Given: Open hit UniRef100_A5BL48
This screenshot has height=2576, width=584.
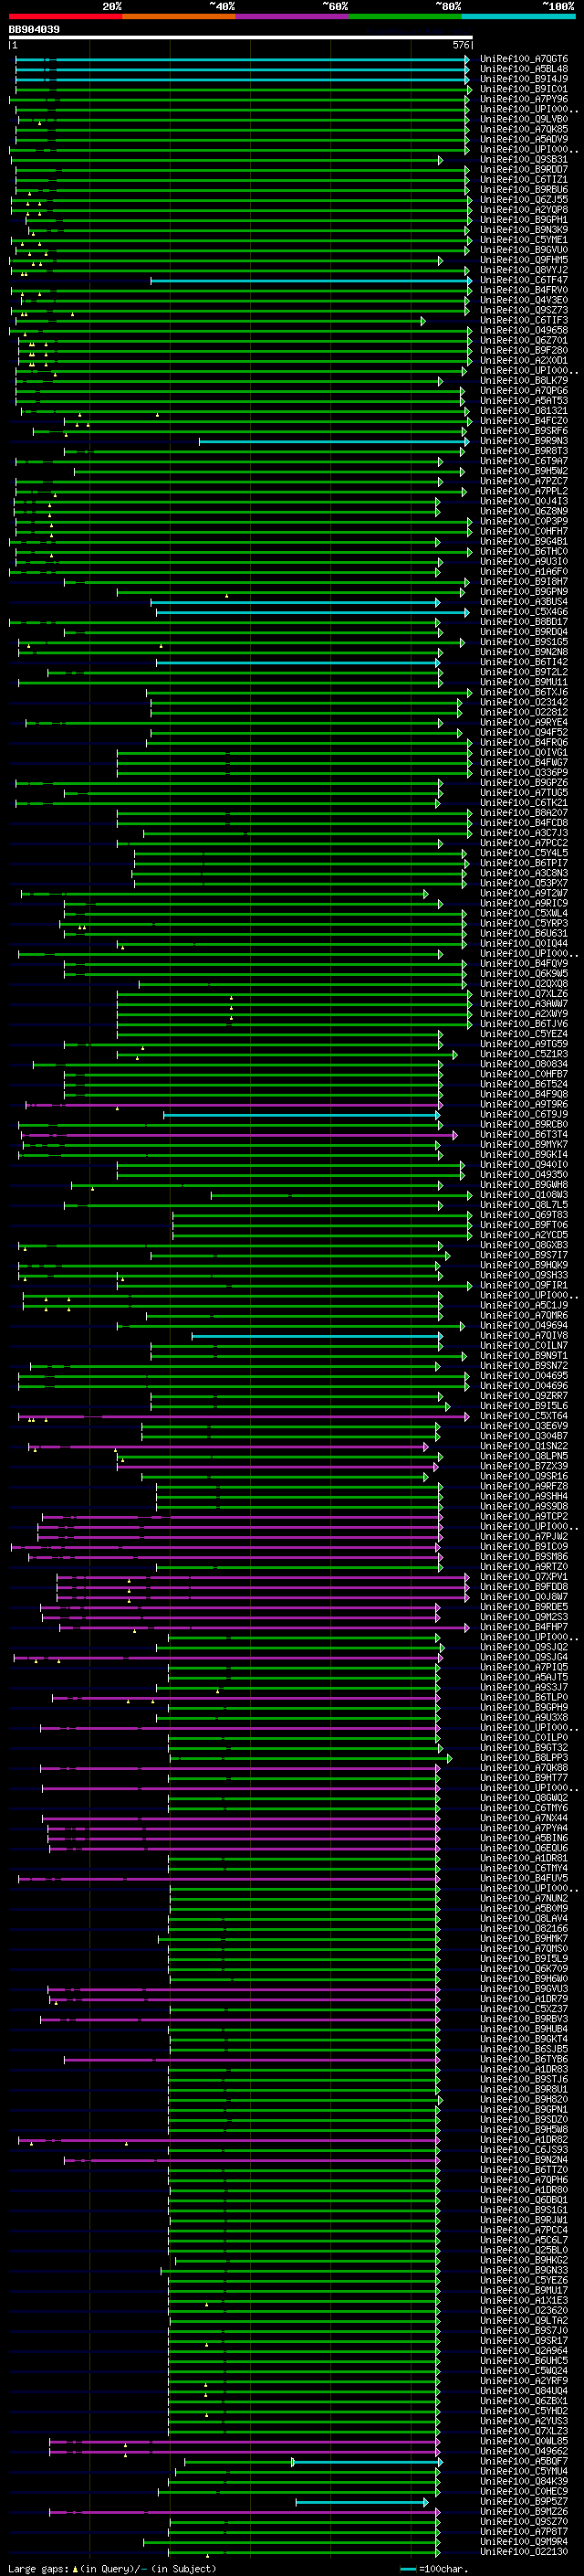Looking at the screenshot, I should point(524,69).
